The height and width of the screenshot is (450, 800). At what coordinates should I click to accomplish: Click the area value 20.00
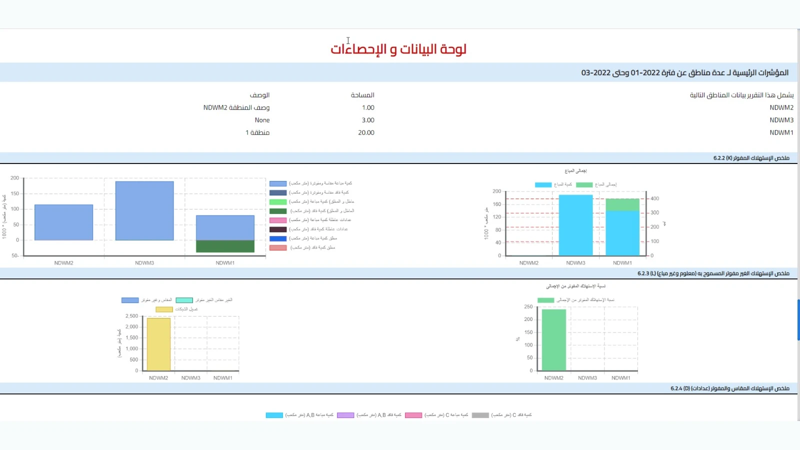pyautogui.click(x=366, y=132)
